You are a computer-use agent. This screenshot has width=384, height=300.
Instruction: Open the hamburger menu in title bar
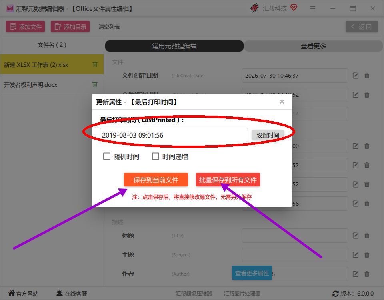pos(313,8)
